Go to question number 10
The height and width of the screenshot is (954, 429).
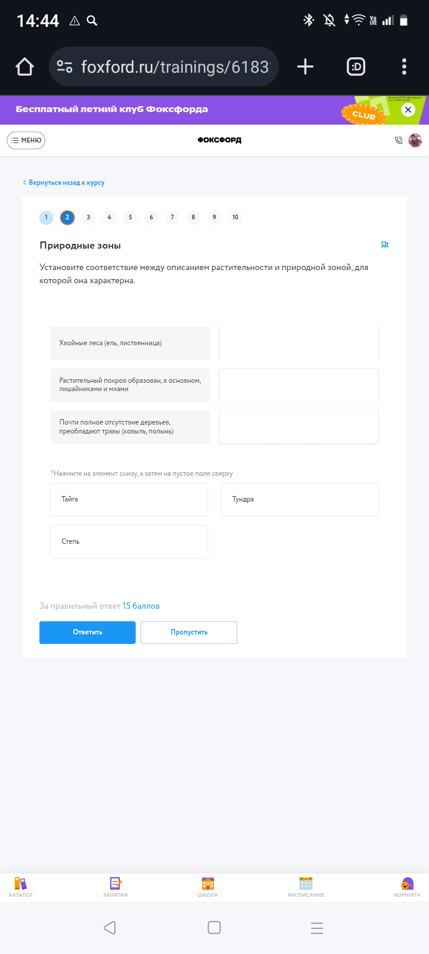coord(235,217)
